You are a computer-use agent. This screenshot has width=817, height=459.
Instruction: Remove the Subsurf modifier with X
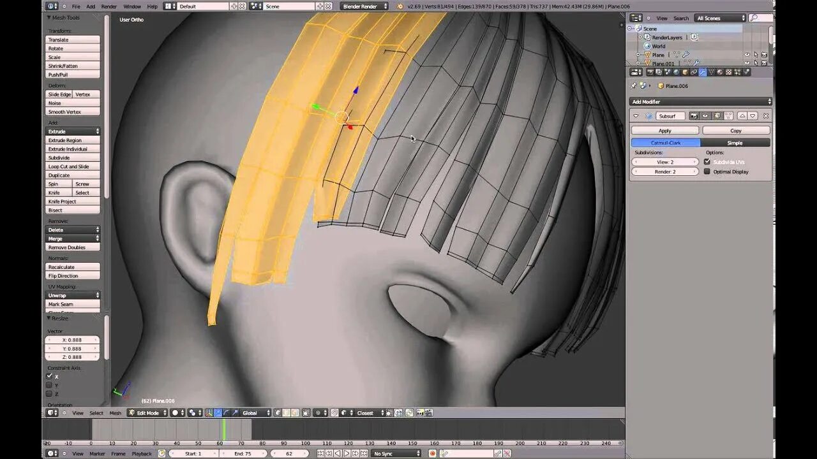(766, 116)
